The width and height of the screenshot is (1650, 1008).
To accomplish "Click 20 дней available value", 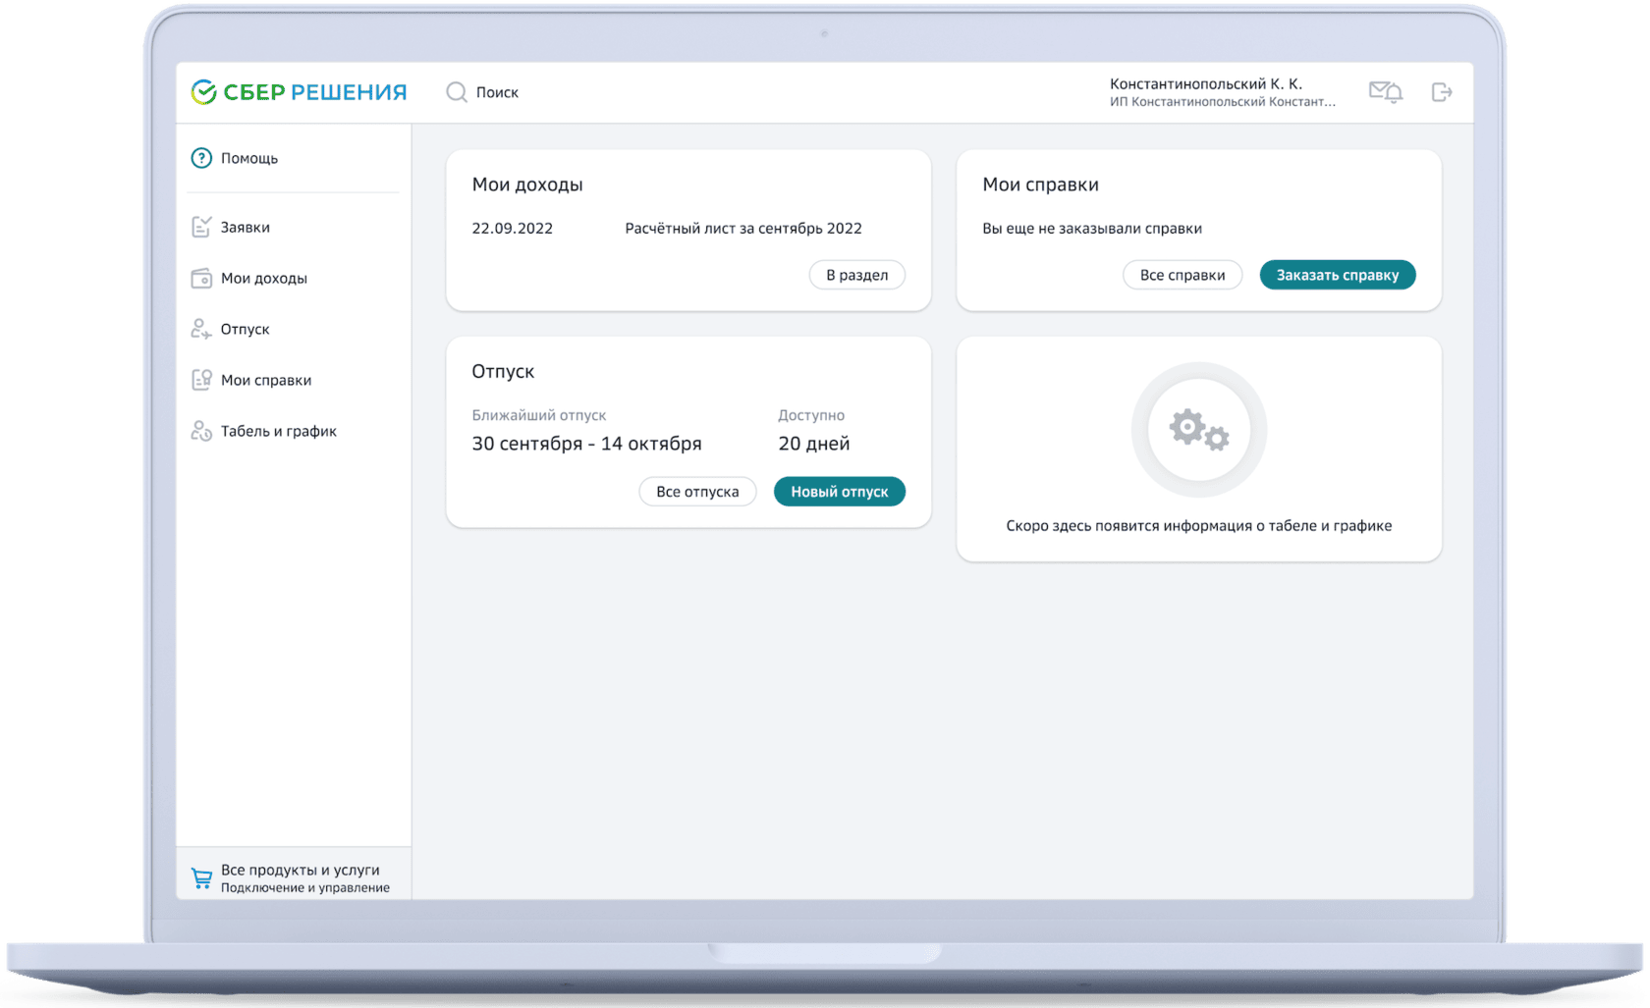I will point(813,444).
